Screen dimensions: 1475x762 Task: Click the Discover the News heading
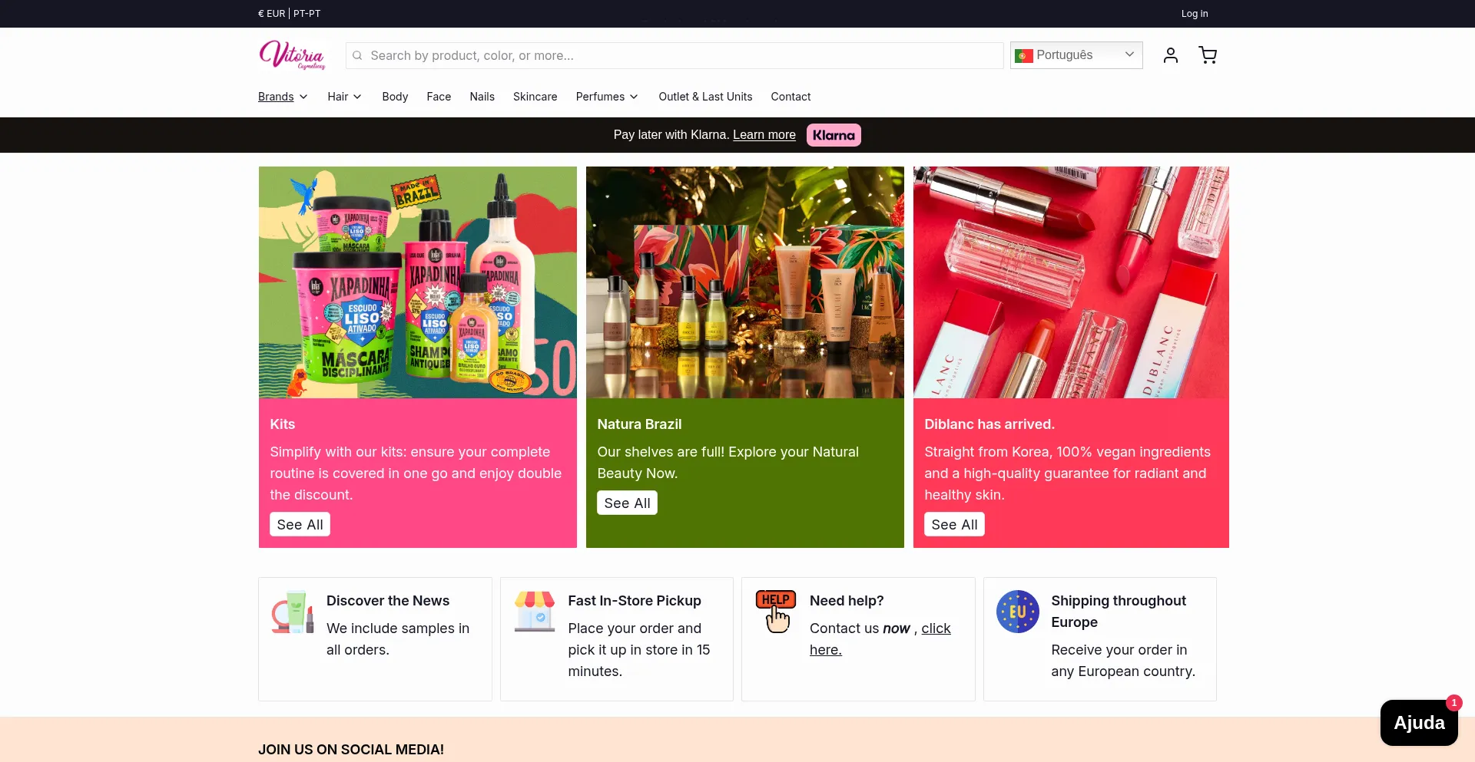(x=388, y=601)
